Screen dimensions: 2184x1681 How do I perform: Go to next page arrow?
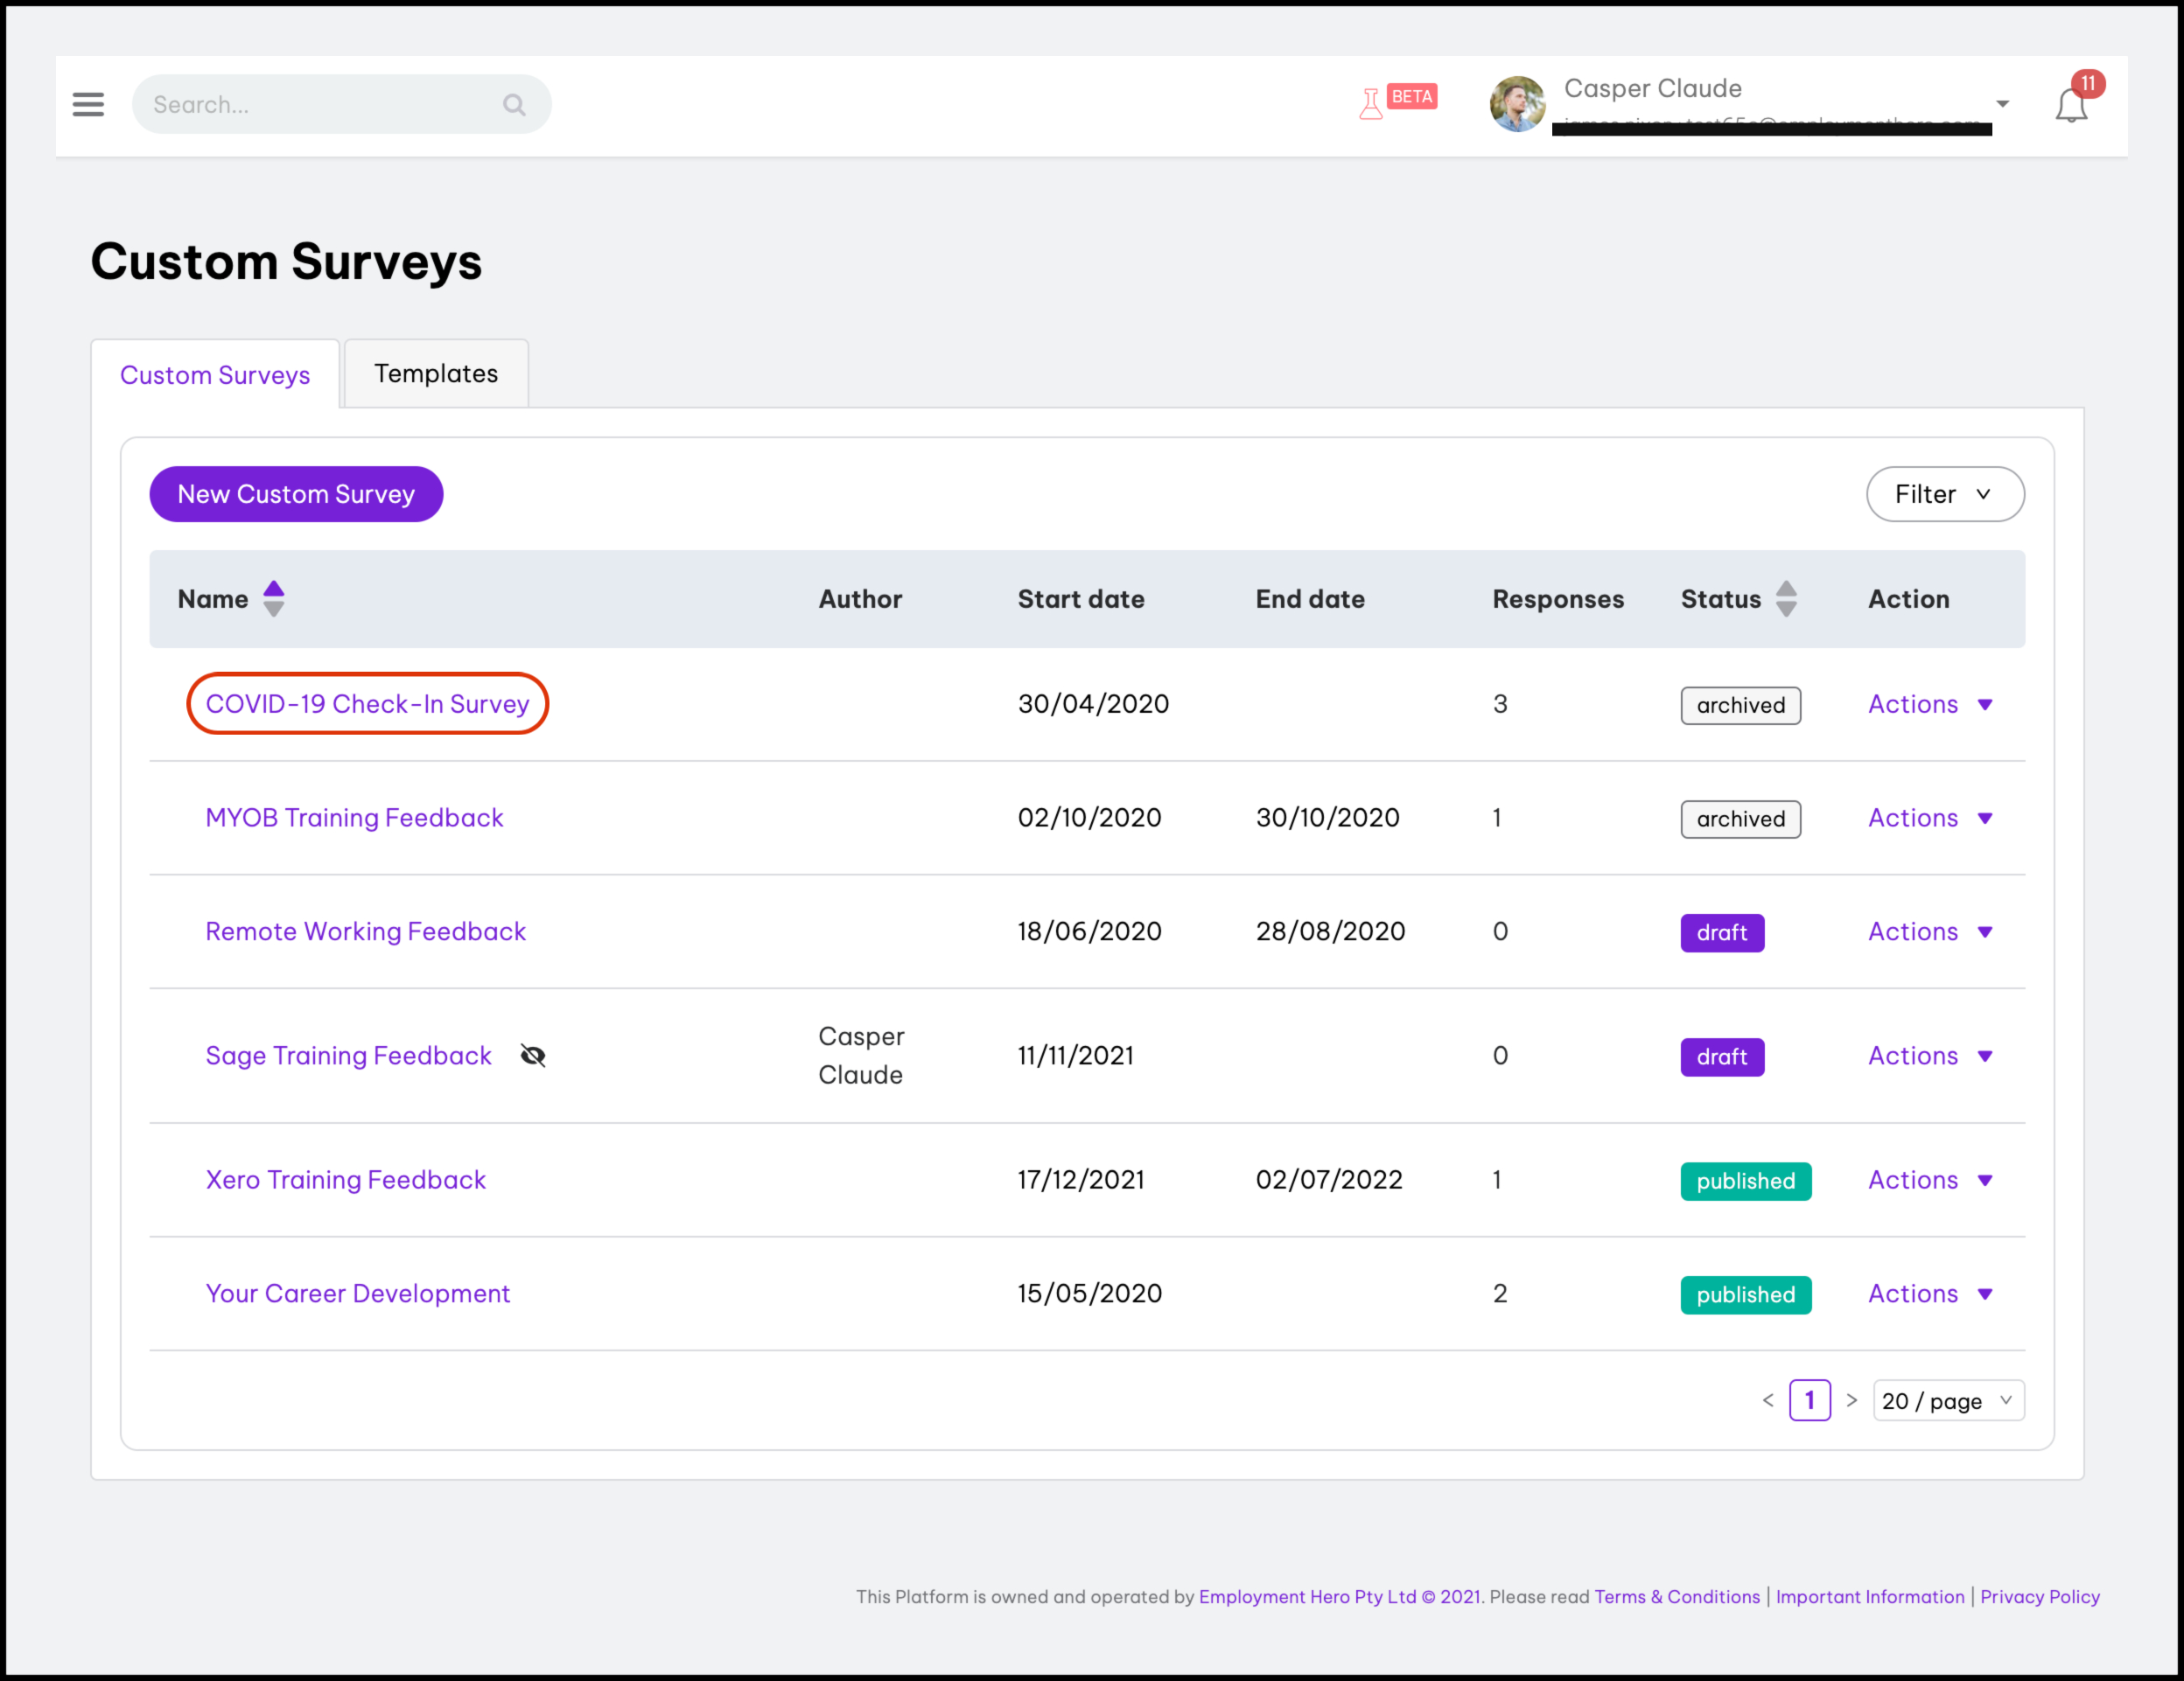[1851, 1400]
